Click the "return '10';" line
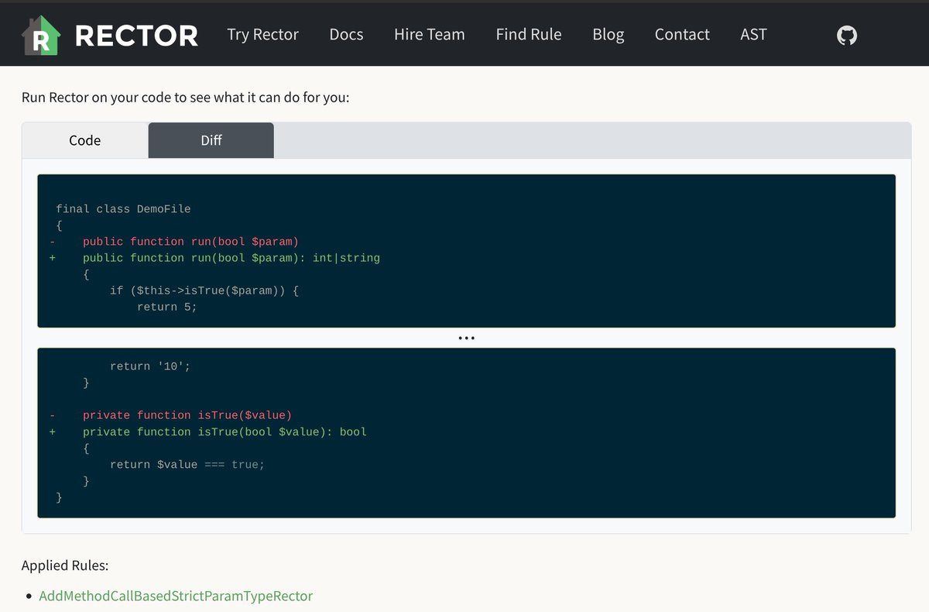 (x=150, y=366)
